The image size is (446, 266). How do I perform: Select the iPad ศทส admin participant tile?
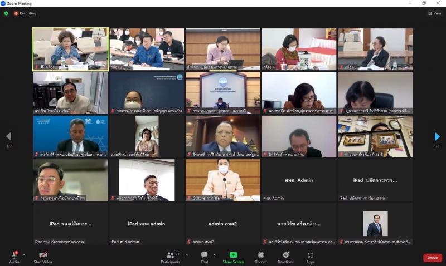pyautogui.click(x=147, y=224)
